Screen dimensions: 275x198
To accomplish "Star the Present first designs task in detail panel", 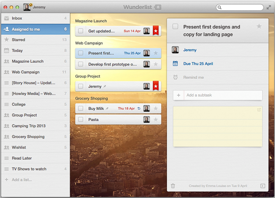I will pos(259,26).
